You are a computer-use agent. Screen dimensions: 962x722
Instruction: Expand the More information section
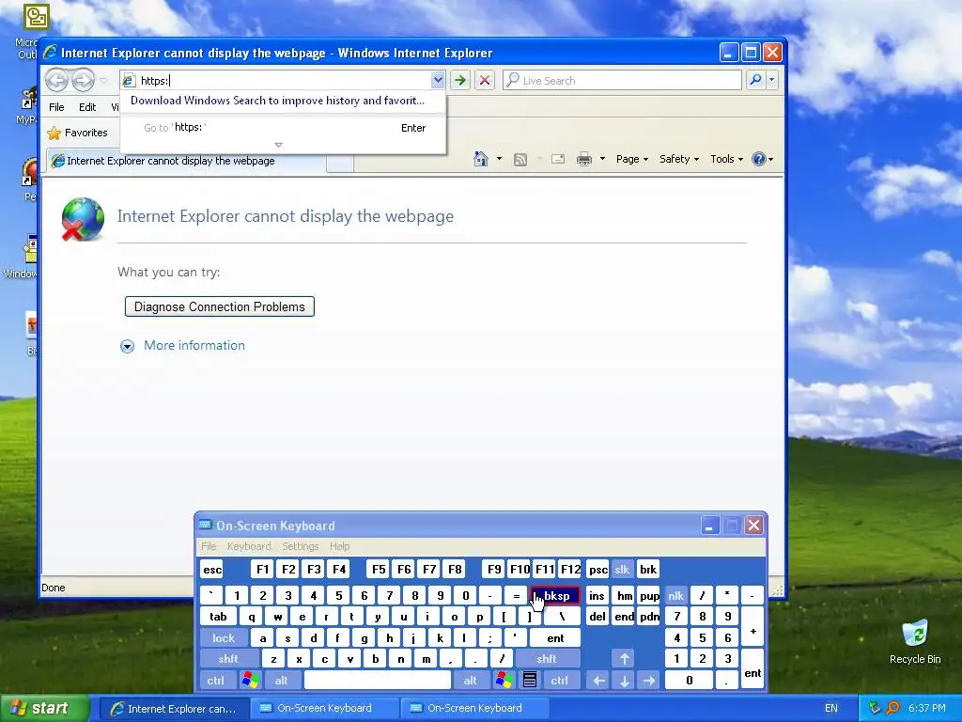pos(127,346)
